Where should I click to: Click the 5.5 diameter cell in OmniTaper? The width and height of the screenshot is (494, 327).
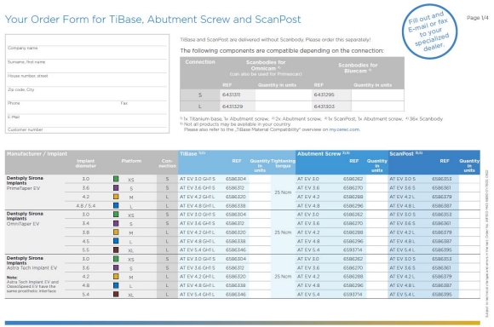click(x=86, y=250)
